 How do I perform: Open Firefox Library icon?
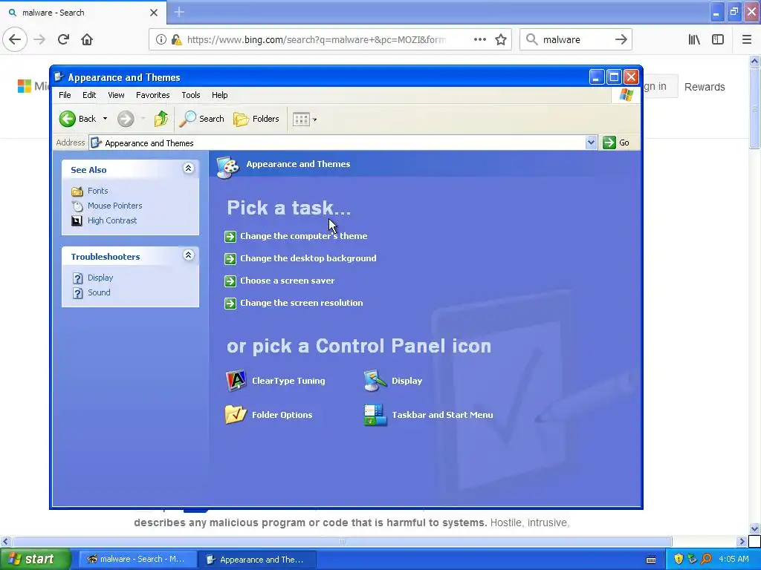click(694, 40)
